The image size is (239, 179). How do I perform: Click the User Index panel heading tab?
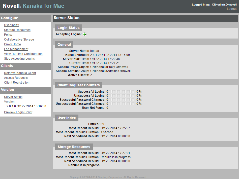pos(67,118)
